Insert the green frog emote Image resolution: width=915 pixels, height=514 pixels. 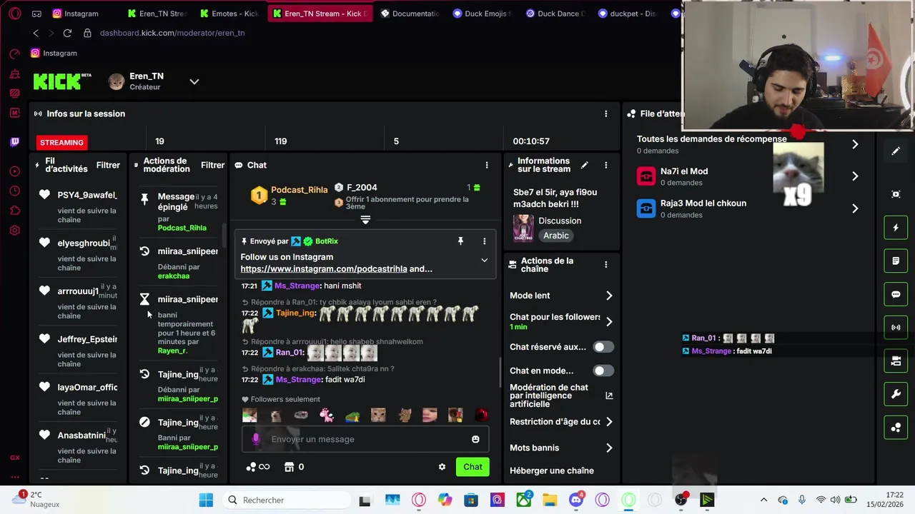[x=352, y=415]
